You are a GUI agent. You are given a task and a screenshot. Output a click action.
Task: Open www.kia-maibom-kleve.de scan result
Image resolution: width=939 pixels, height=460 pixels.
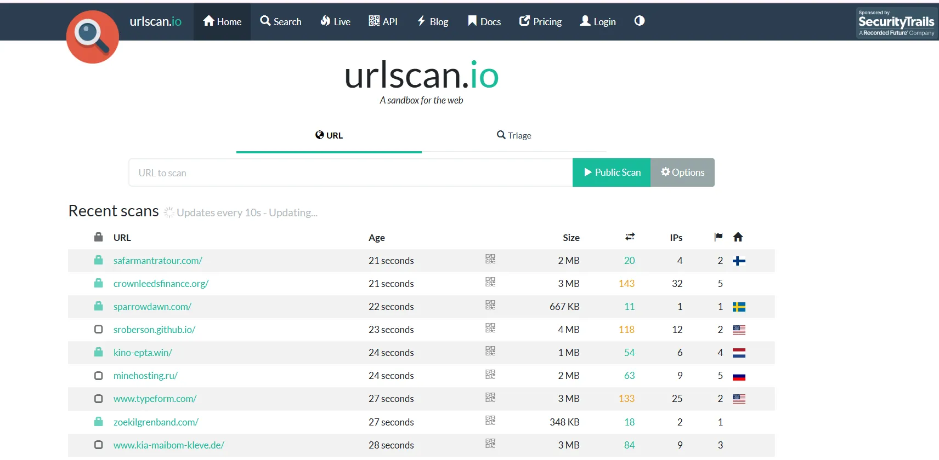168,445
